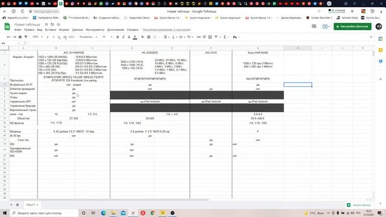Open the Вставка menu
Screen dimensions: 386x217
pos(51,30)
